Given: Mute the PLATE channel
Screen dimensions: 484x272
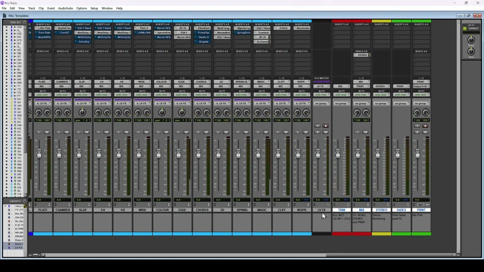Looking at the screenshot, I should (x=47, y=132).
